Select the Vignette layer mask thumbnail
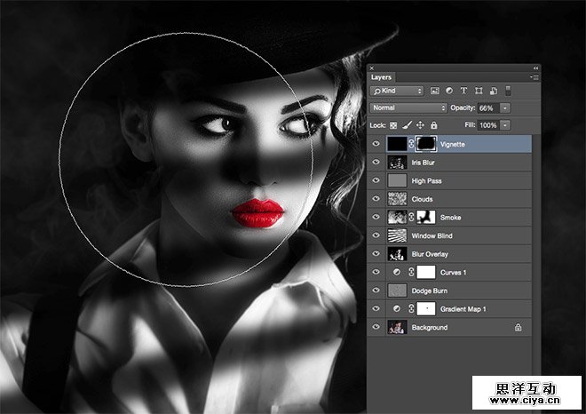This screenshot has width=586, height=414. pyautogui.click(x=424, y=143)
